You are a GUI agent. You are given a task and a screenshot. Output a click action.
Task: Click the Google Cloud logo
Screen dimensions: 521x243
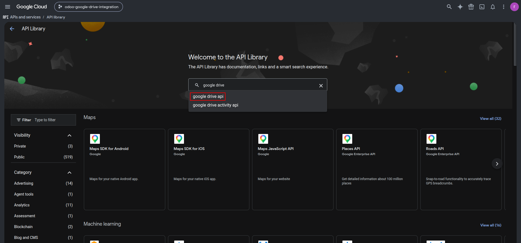coord(31,7)
